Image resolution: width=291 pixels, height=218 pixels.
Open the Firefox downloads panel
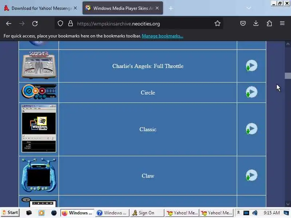[x=256, y=23]
